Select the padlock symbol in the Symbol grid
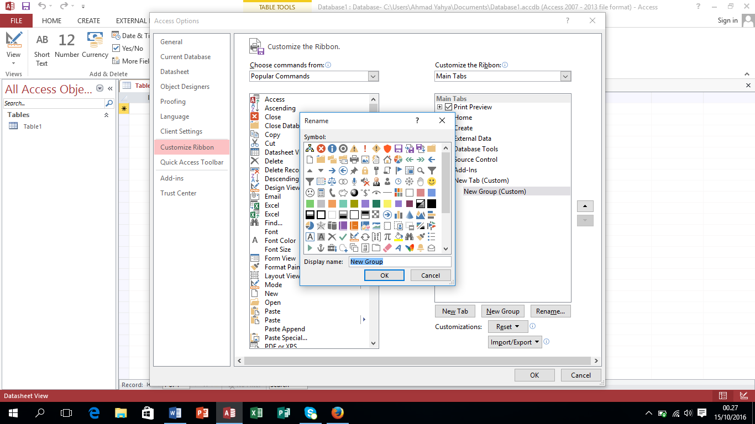The image size is (755, 424). tap(364, 171)
